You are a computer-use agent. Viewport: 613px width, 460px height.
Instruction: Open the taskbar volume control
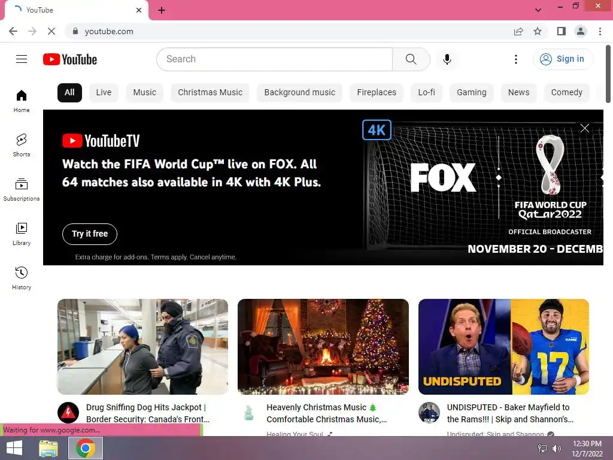pyautogui.click(x=556, y=449)
